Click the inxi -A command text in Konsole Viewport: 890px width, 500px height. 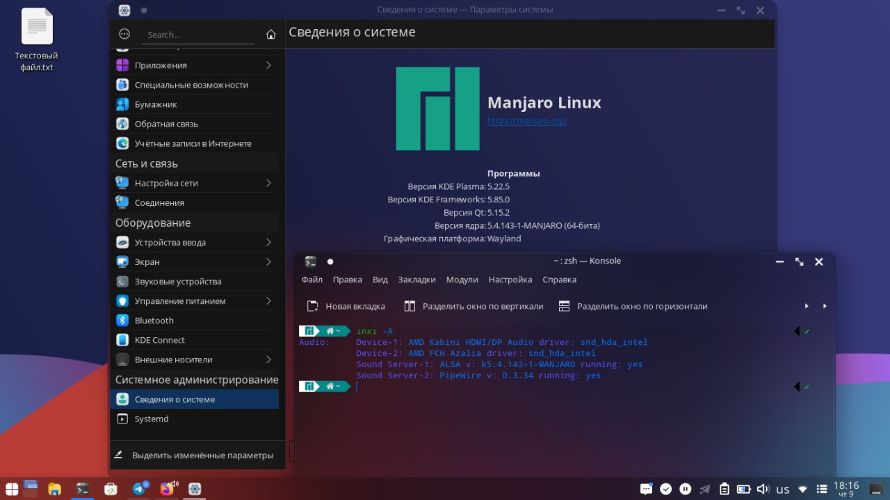click(x=375, y=331)
